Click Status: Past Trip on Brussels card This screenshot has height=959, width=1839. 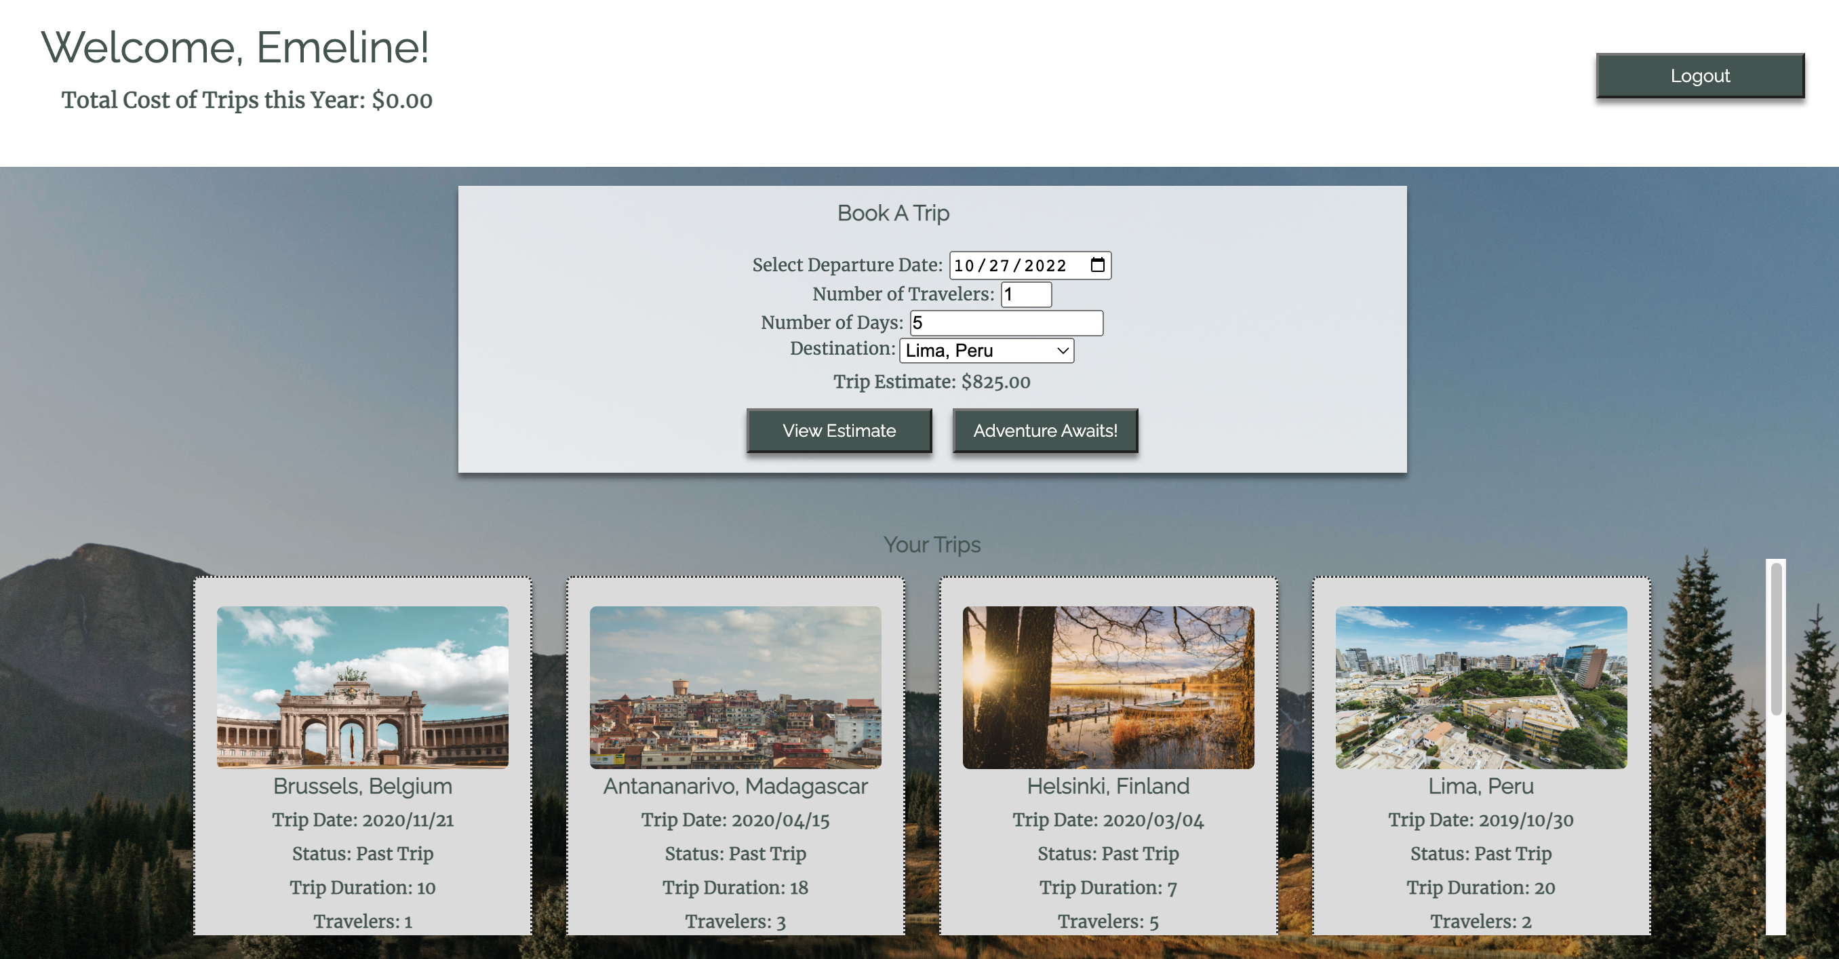(x=363, y=854)
